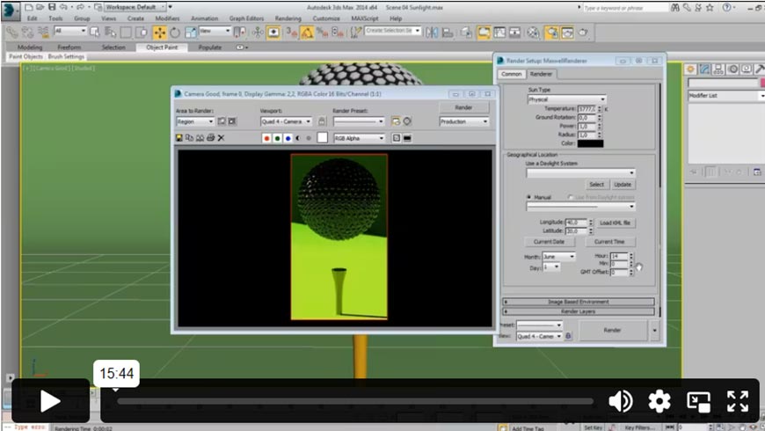
Task: Open the Modify panel tab icon
Action: [x=705, y=69]
